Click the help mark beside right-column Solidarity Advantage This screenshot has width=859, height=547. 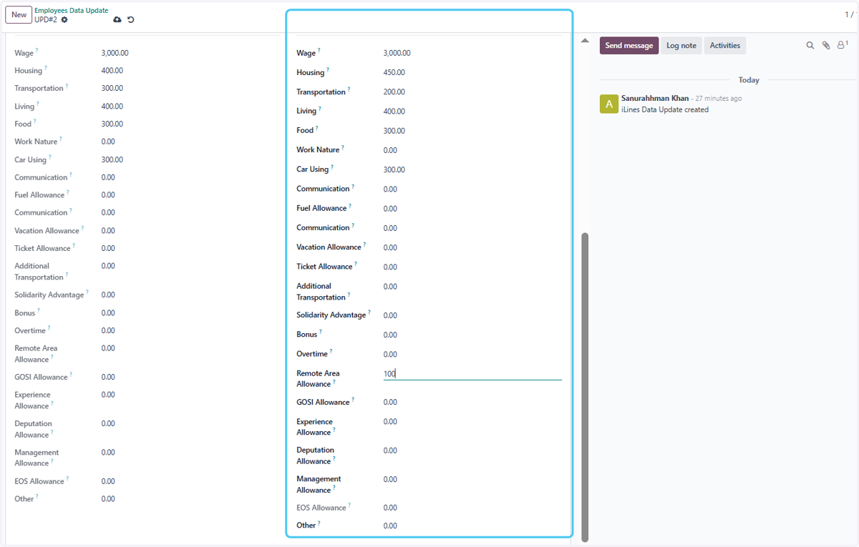pyautogui.click(x=369, y=312)
